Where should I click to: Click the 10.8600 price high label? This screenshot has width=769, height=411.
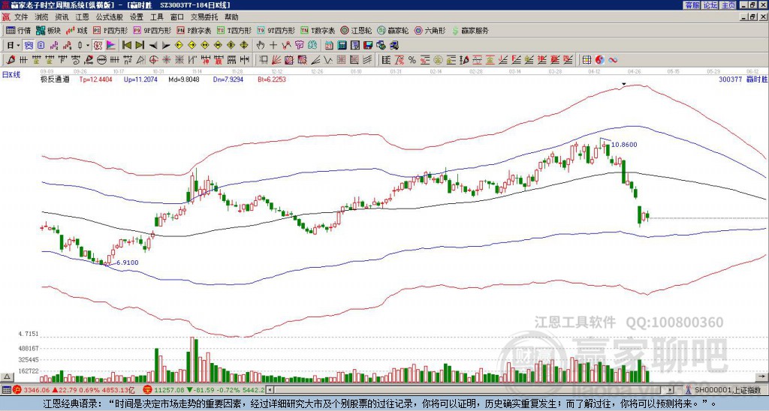(624, 145)
